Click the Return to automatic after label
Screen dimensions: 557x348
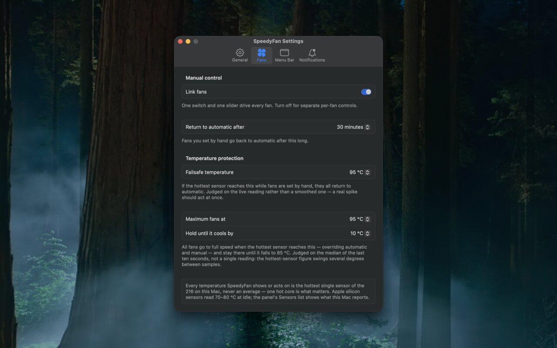coord(215,127)
